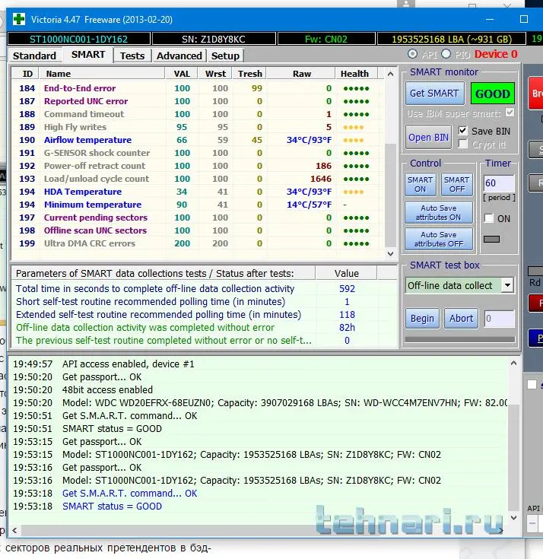Select the High Fly writes attribute

198,127
